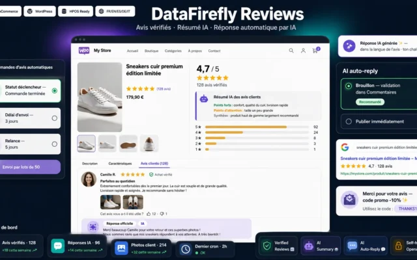Screen dimensions: 417x260
Task: Click the thumbs down icon on review
Action: point(162,214)
